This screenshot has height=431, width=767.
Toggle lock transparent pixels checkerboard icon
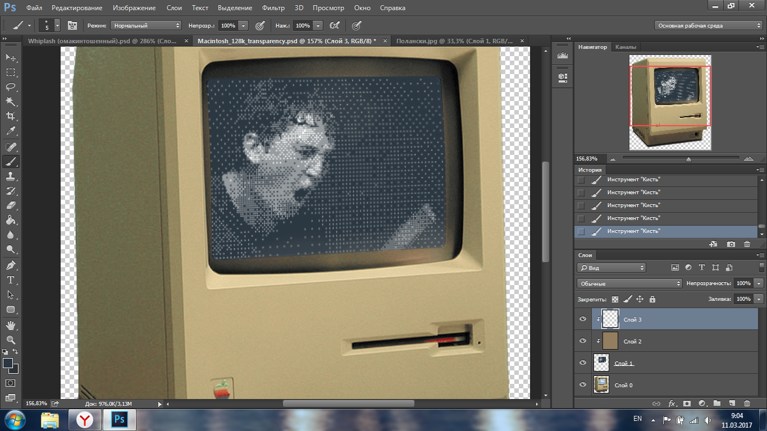[x=615, y=299]
